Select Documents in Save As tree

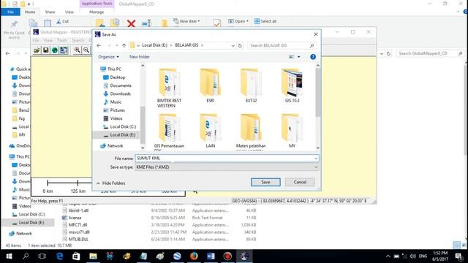click(x=120, y=85)
